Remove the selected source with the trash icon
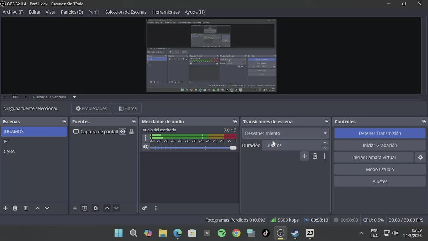The image size is (428, 241). point(85,208)
